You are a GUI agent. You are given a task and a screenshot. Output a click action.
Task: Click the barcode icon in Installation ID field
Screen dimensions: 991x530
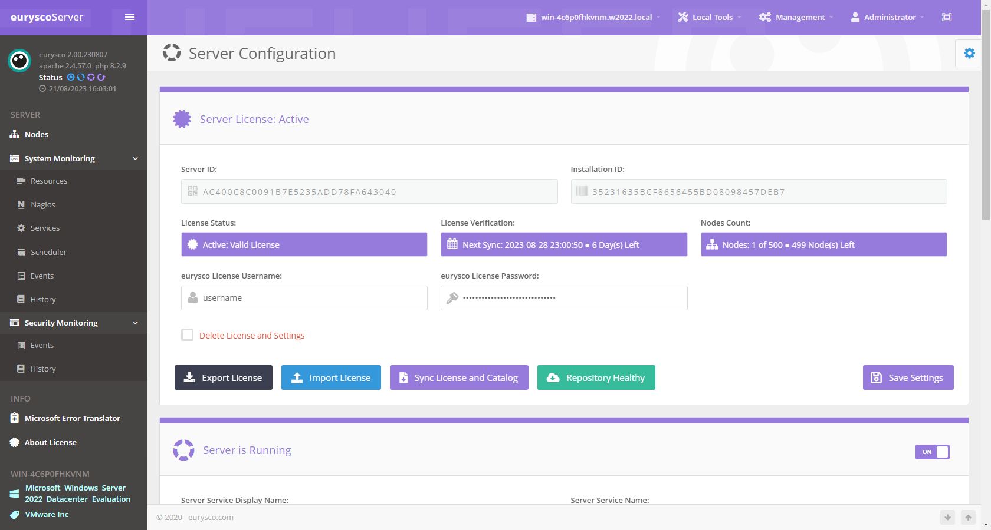tap(582, 191)
